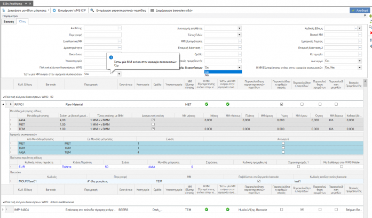This screenshot has width=372, height=218.
Task: Pin the Είδη Αποθήκης tab
Action: tap(26, 4)
